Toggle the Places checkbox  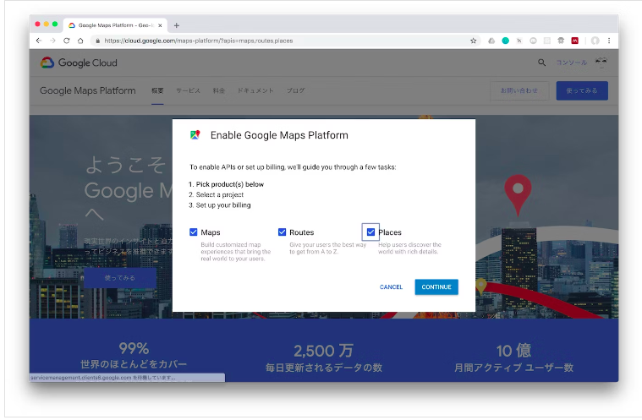370,232
